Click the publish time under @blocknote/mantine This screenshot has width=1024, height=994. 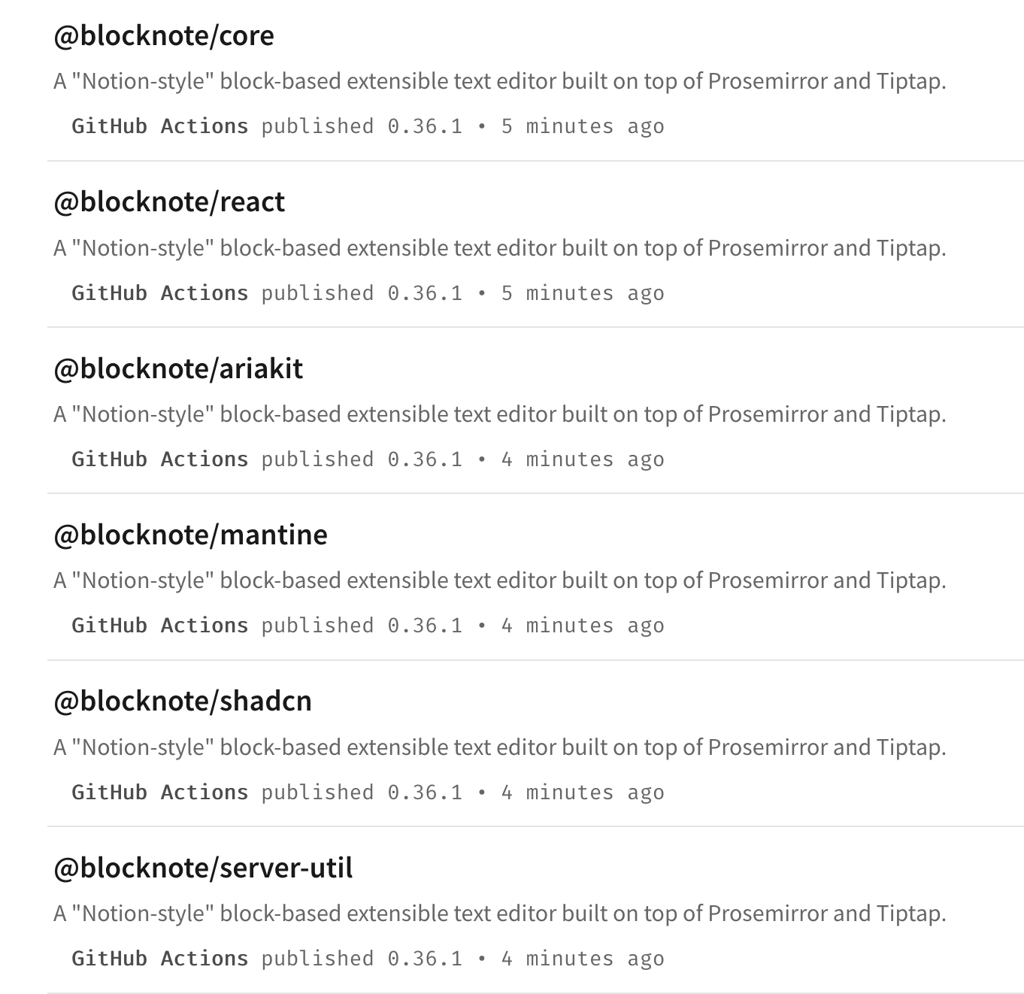click(582, 626)
